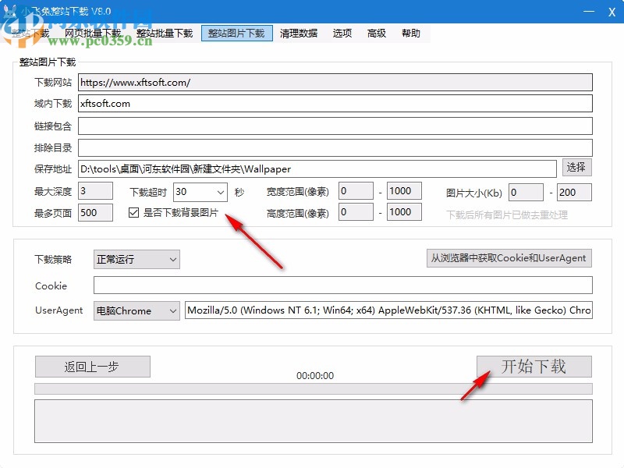
Task: Open the 清理数据 tab
Action: pos(298,33)
